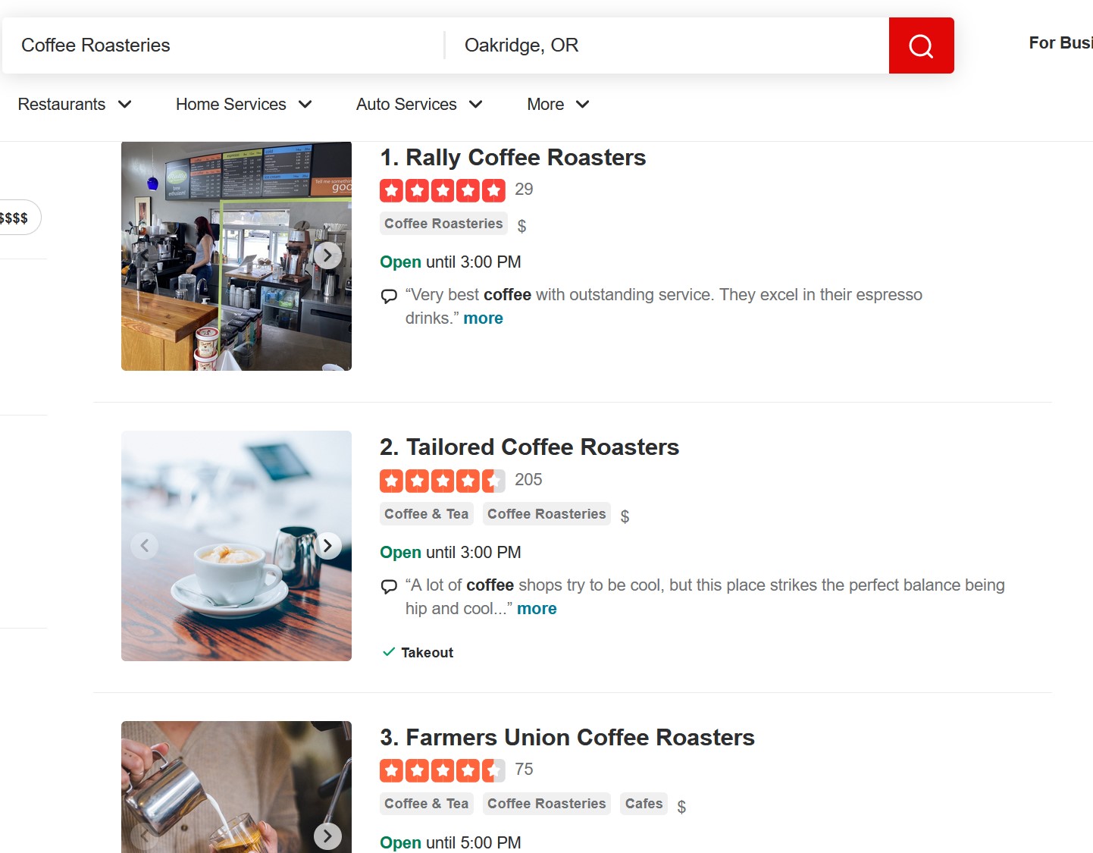The height and width of the screenshot is (853, 1093).
Task: Show previous photo for Tailored Coffee Roasters
Action: (145, 546)
